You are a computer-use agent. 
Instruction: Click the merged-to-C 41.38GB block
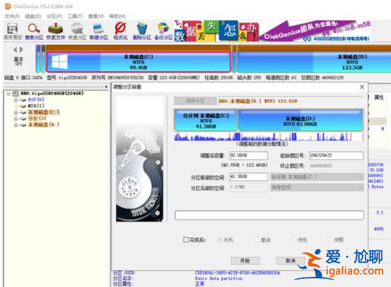pos(206,120)
